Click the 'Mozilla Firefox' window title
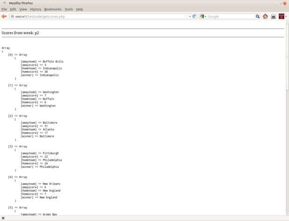Screen dimensions: 289x221 tap(21, 3)
